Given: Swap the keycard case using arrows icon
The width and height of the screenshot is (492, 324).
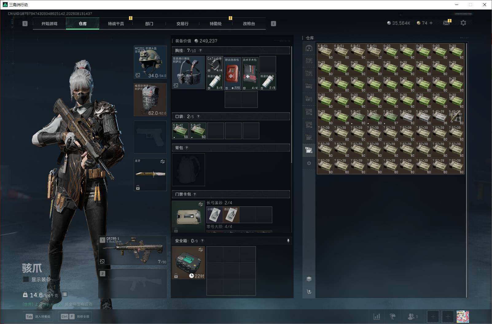Looking at the screenshot, I should [201, 204].
